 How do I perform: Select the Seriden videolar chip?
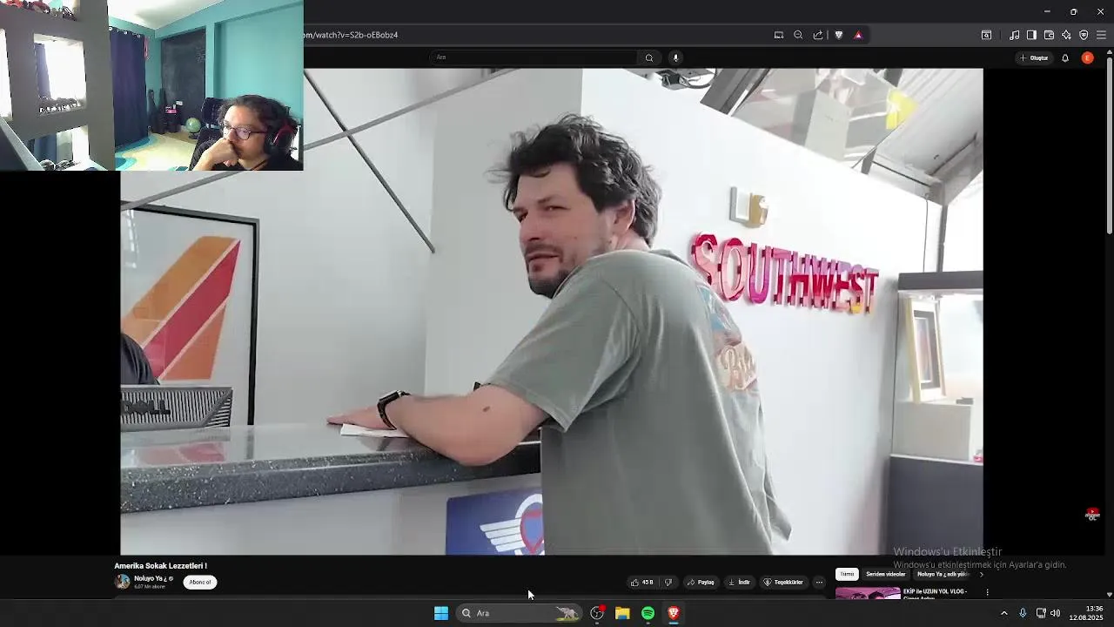(x=886, y=574)
